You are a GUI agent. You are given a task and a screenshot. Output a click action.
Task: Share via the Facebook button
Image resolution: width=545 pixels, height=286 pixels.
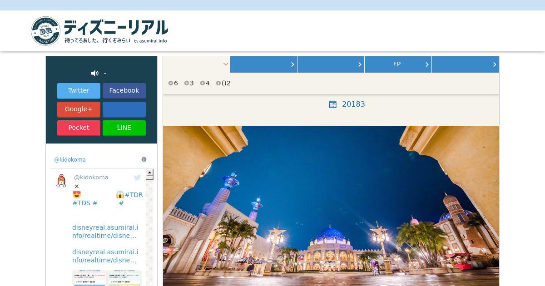click(124, 90)
